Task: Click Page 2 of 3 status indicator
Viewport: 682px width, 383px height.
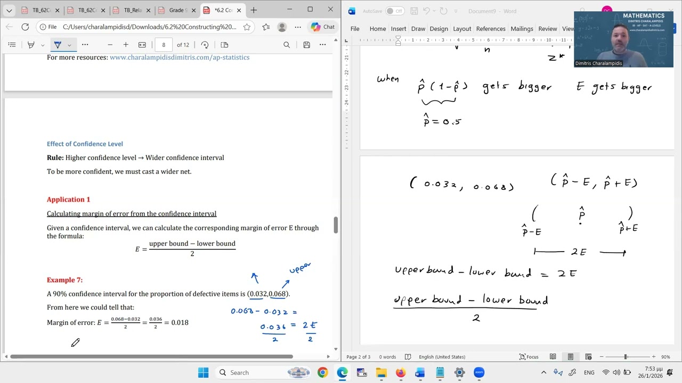Action: point(359,357)
